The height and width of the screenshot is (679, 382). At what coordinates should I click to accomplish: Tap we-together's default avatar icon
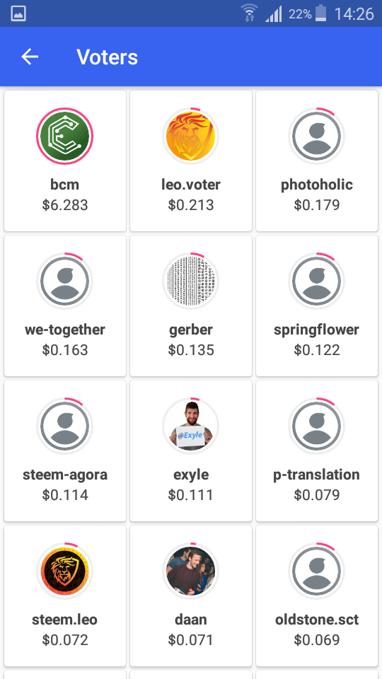pos(64,281)
